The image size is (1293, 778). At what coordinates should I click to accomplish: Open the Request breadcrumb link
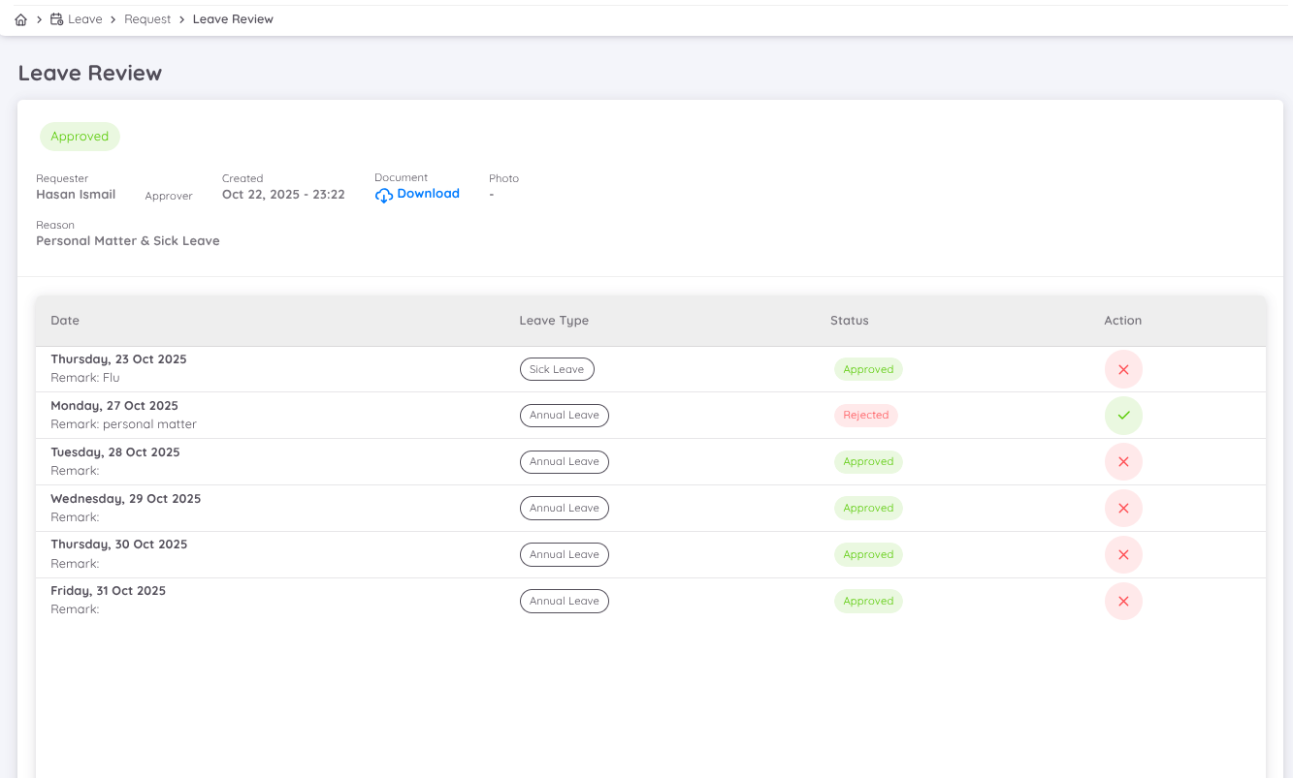click(147, 19)
